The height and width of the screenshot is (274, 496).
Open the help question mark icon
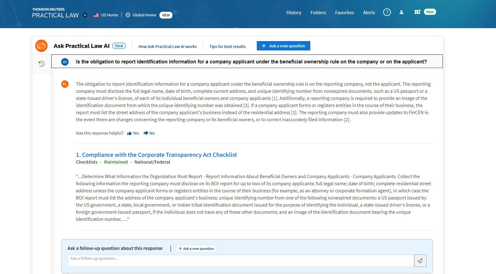pos(387,12)
